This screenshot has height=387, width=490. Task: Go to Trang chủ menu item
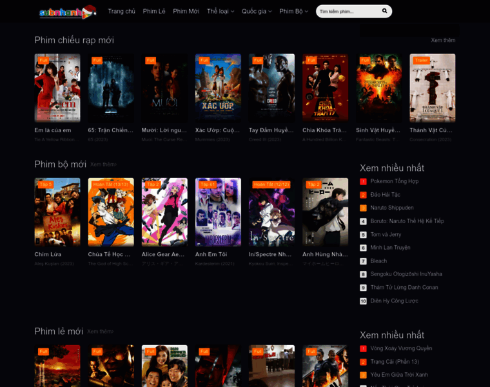pyautogui.click(x=121, y=12)
